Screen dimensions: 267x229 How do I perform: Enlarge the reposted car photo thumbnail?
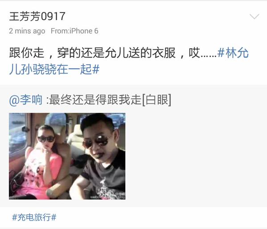coord(67,156)
